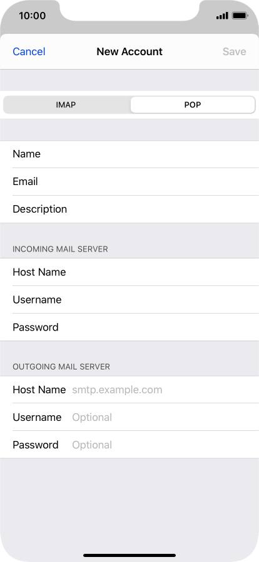The width and height of the screenshot is (259, 562).
Task: Tap the greyed-out Save button
Action: click(235, 51)
